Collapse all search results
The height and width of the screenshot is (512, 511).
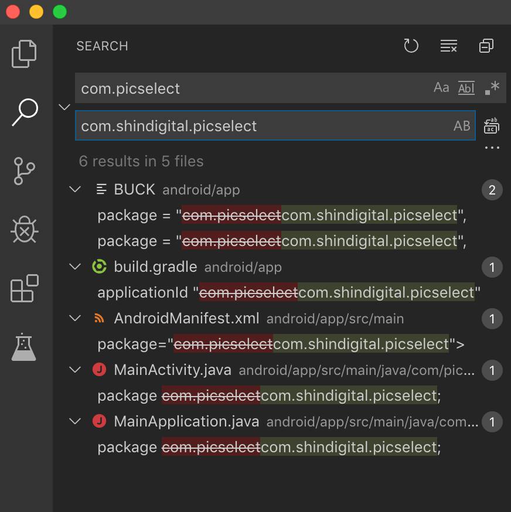(x=486, y=46)
